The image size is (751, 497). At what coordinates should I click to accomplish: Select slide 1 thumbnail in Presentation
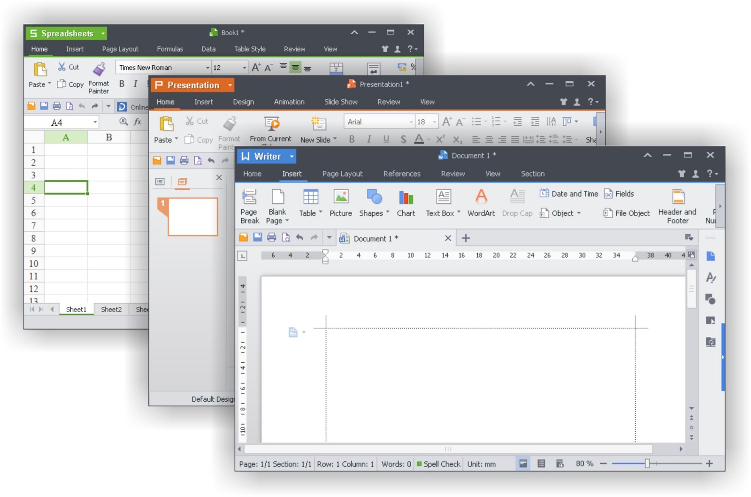click(x=192, y=217)
